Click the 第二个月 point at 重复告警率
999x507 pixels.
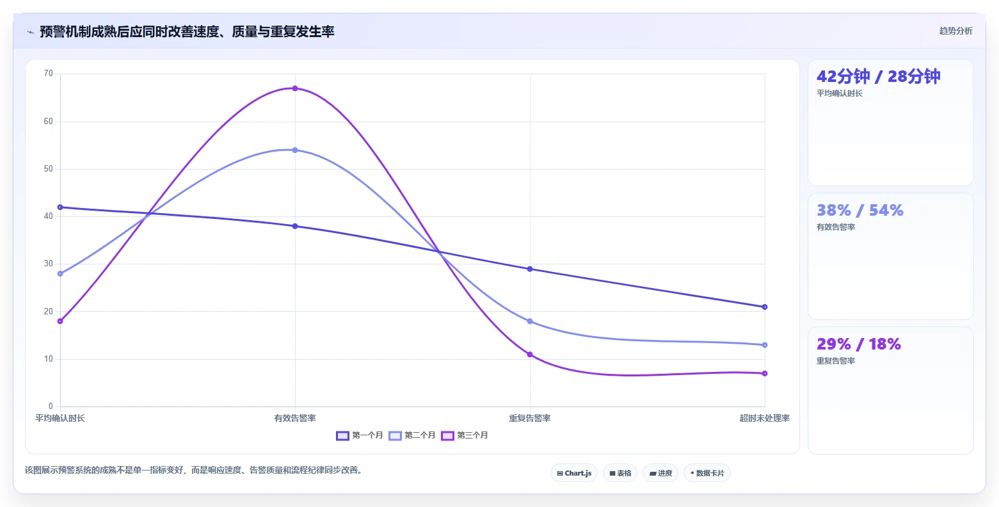click(x=530, y=321)
